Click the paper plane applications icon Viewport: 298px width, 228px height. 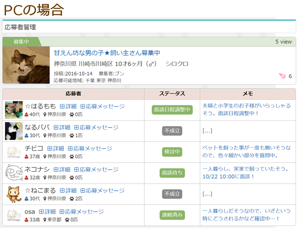point(283,76)
